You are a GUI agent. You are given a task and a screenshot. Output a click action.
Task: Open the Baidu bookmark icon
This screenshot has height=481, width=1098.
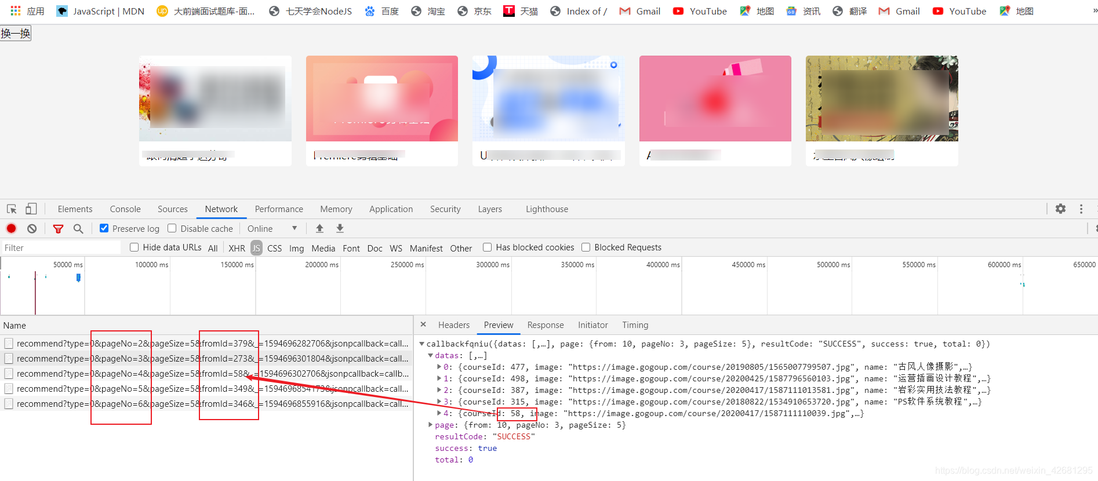(370, 11)
